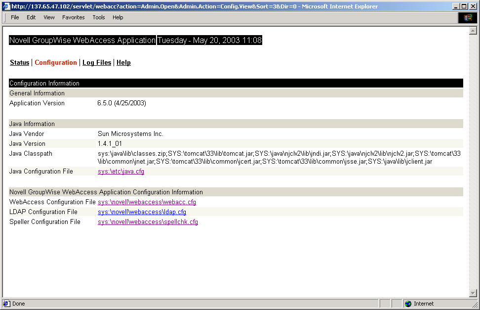Image resolution: width=480 pixels, height=310 pixels.
Task: Open the ldap.cfg configuration file
Action: click(x=142, y=212)
